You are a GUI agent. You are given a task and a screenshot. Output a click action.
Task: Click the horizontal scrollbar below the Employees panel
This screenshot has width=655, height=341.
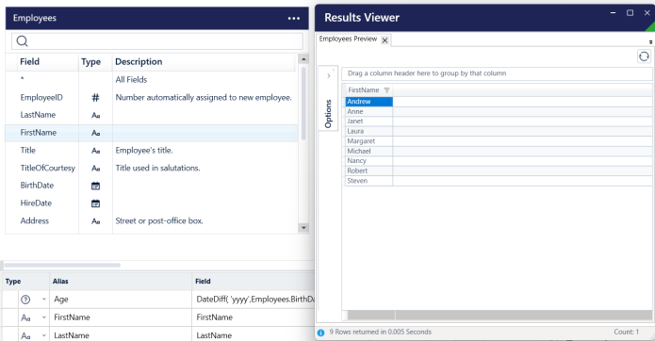pyautogui.click(x=62, y=265)
